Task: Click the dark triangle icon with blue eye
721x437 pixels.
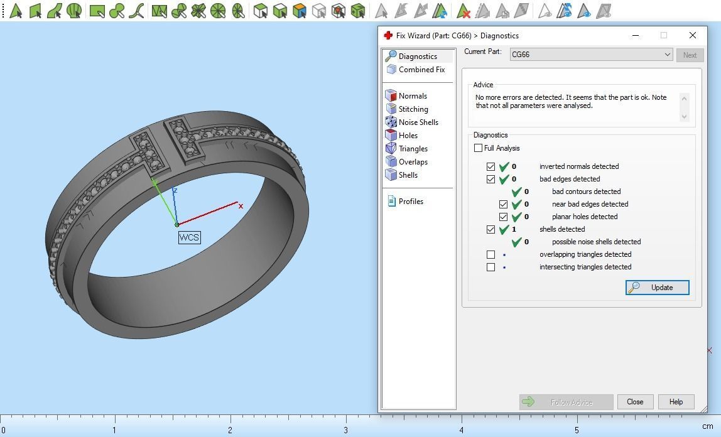Action: click(x=583, y=11)
